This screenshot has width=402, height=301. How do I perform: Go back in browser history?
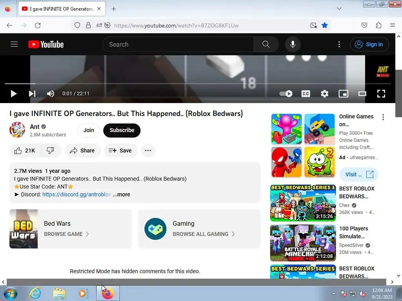[9, 25]
